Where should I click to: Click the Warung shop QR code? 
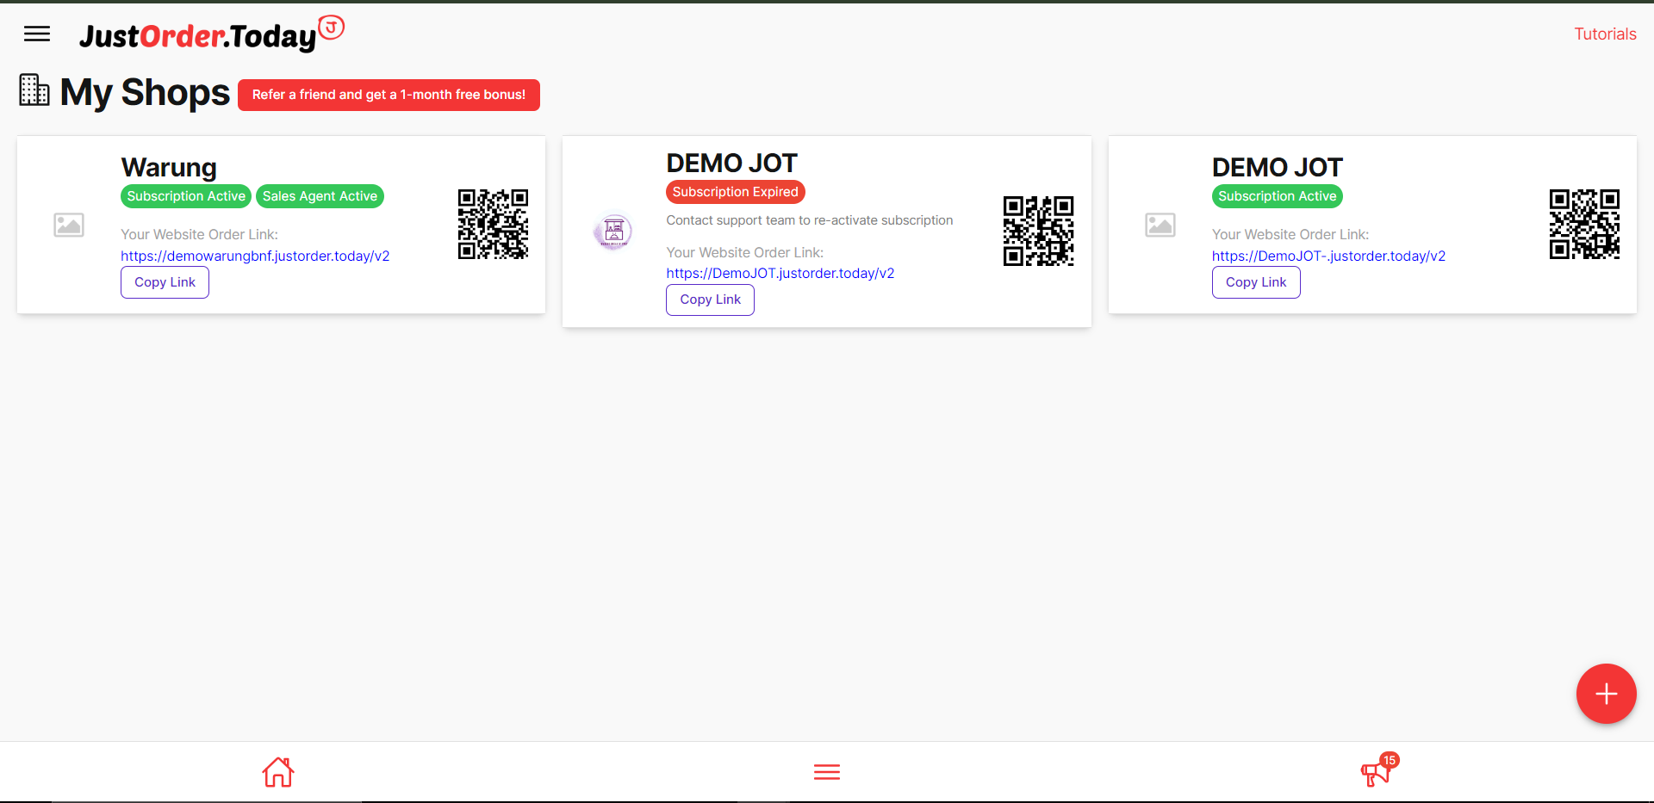(x=493, y=225)
